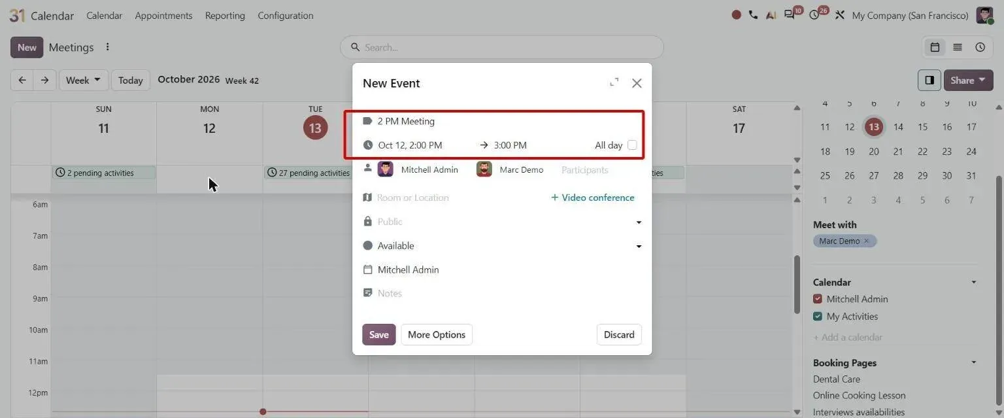Open the Reporting menu

[225, 15]
